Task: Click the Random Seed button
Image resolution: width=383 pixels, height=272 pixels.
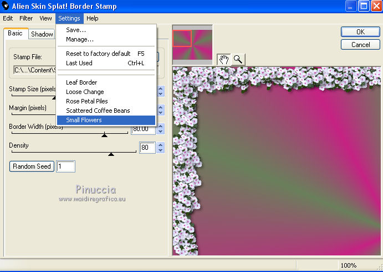Action: (x=32, y=166)
